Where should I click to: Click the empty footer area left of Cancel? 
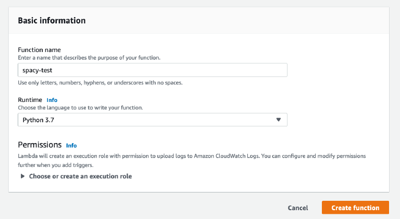click(x=146, y=208)
